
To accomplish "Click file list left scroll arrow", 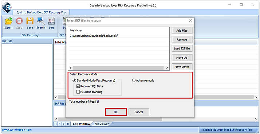I will tap(70, 68).
